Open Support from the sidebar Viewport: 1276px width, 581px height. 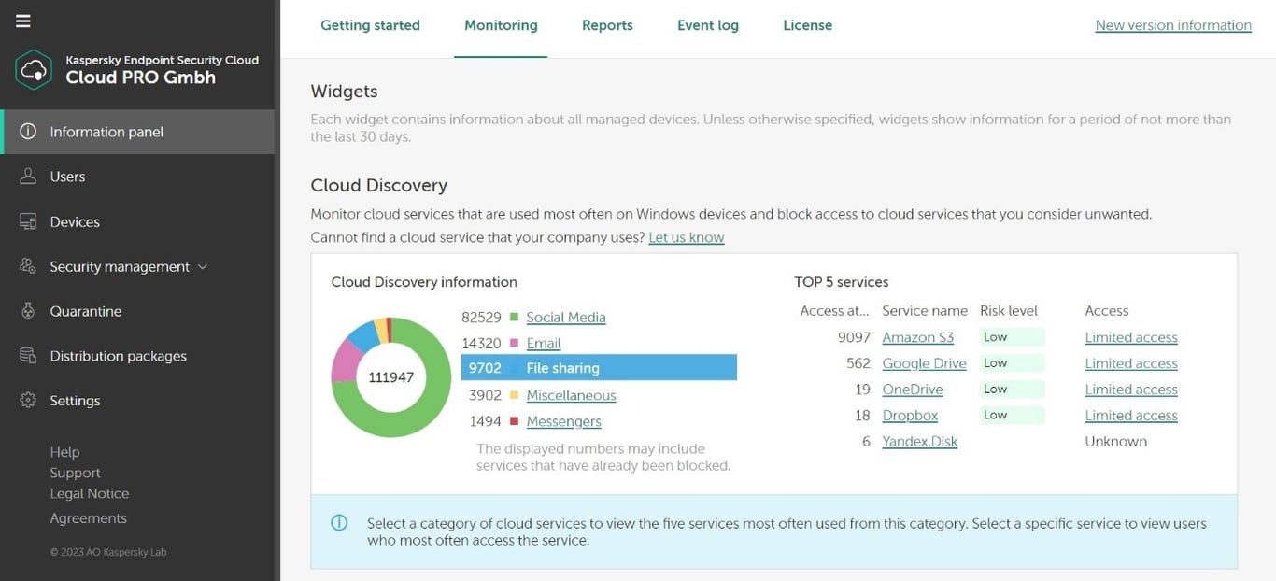pos(75,473)
